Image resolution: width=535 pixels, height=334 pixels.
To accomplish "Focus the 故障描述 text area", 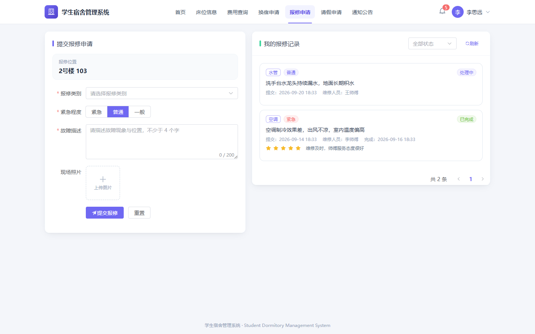I will 162,142.
